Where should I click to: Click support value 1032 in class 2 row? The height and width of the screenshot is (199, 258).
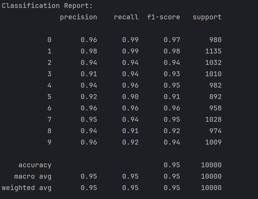211,63
